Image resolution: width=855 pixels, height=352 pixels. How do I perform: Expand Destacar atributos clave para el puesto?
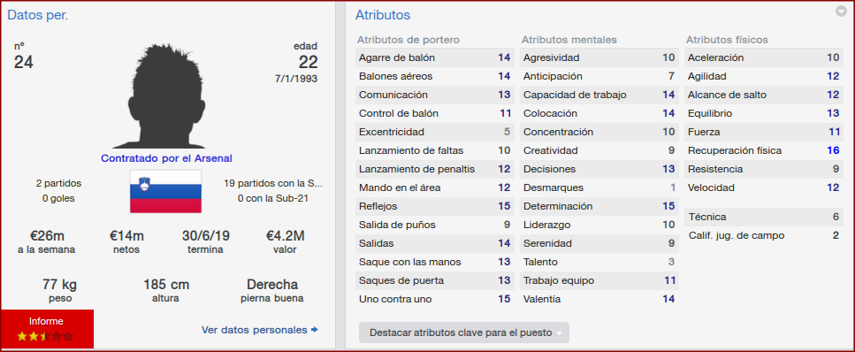coord(464,333)
